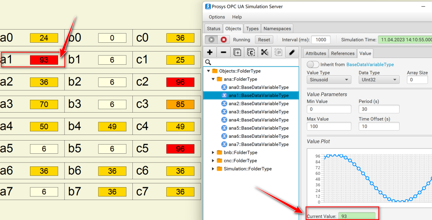Viewport: 432px width, 220px height.
Task: Click the ana6 variable node icon
Action: click(x=224, y=136)
